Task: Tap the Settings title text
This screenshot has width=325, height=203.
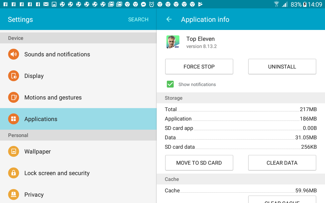Action: 20,20
